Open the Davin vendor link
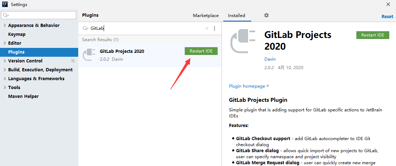396x166 pixels. (270, 59)
